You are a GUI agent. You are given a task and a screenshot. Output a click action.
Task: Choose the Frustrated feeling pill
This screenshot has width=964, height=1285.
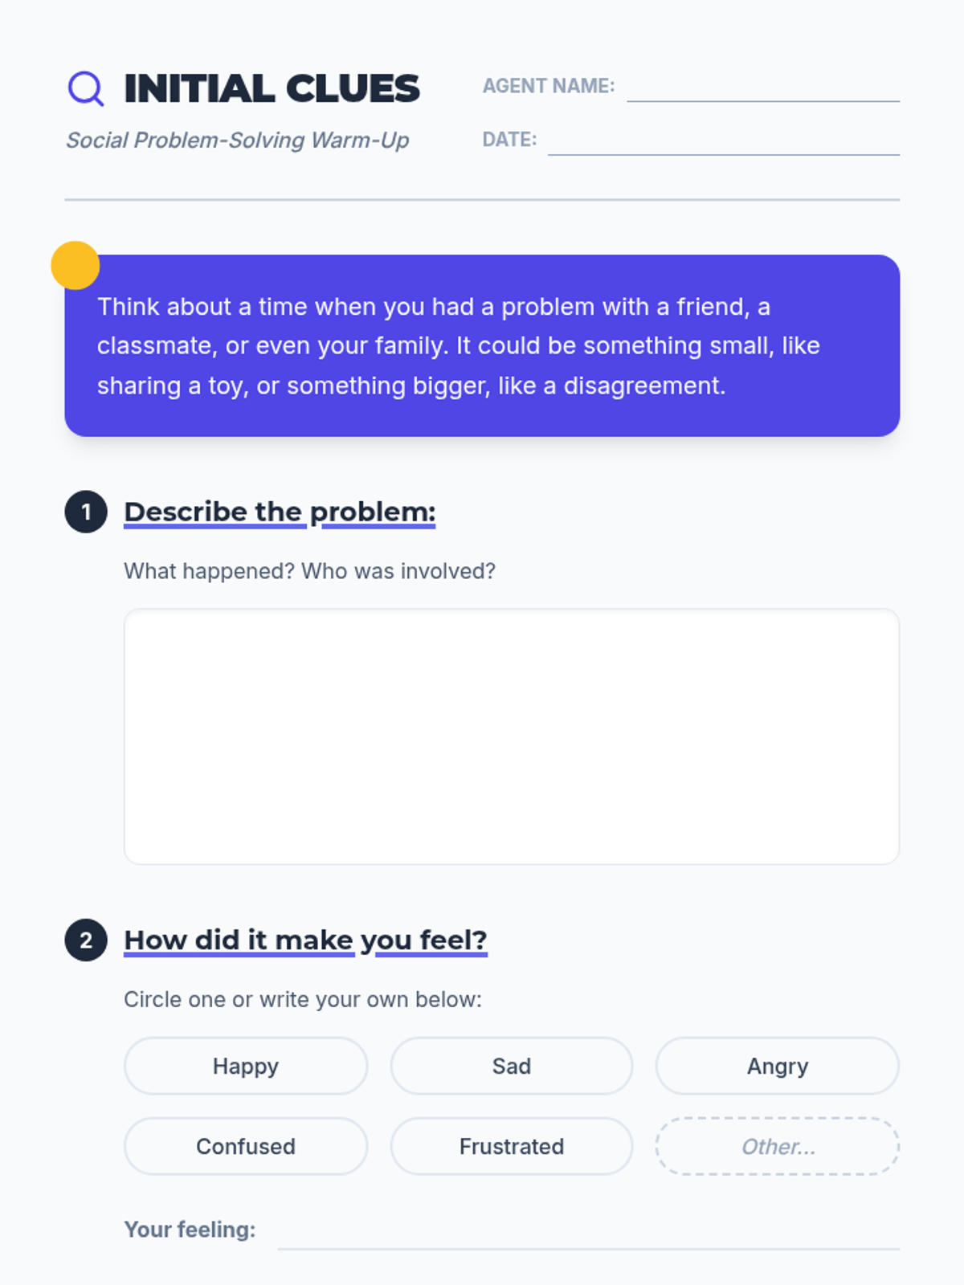512,1146
